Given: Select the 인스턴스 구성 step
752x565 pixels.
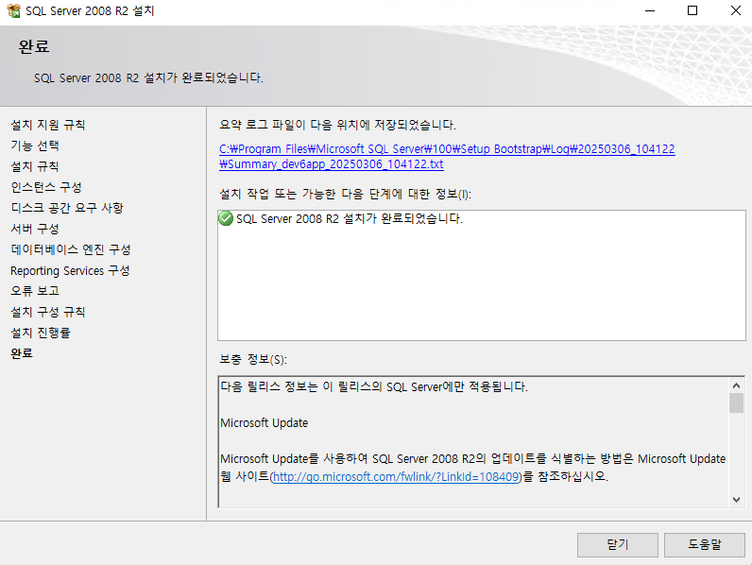Looking at the screenshot, I should coord(46,187).
